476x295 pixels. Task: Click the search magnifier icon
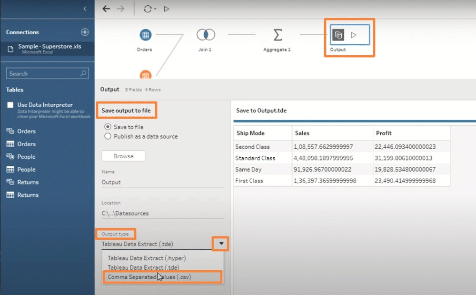click(83, 73)
